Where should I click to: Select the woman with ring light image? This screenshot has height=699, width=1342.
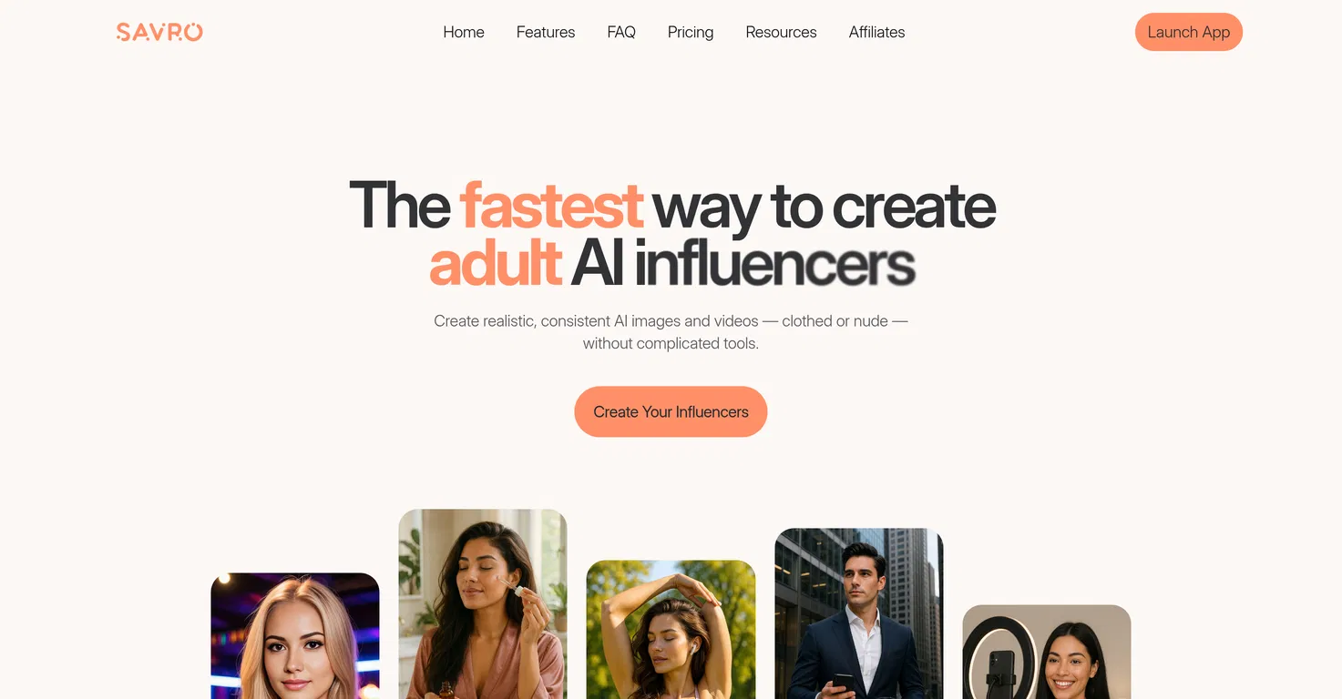[x=1047, y=652]
